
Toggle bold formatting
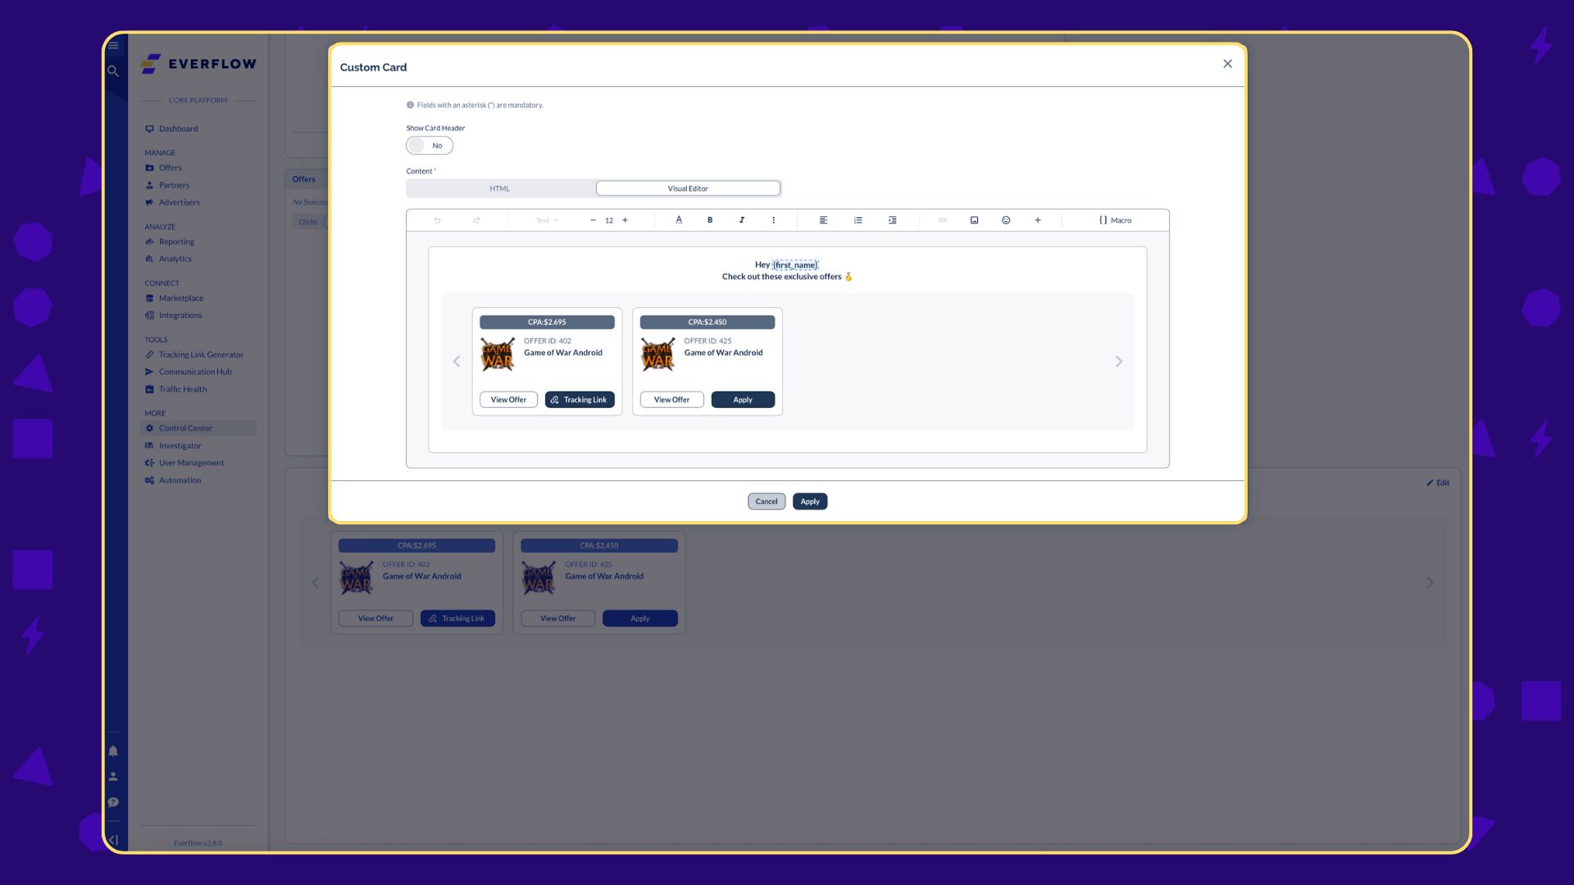click(x=710, y=220)
